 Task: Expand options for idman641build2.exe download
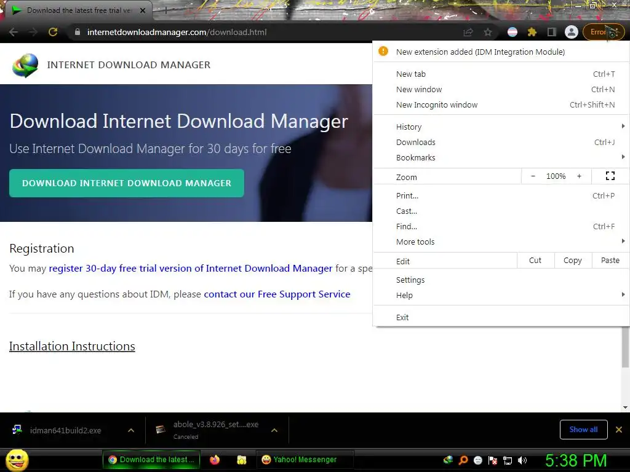tap(131, 430)
